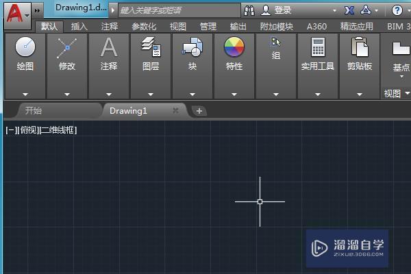
Task: Expand the 注释 panel bottom arrow
Action: pos(109,95)
